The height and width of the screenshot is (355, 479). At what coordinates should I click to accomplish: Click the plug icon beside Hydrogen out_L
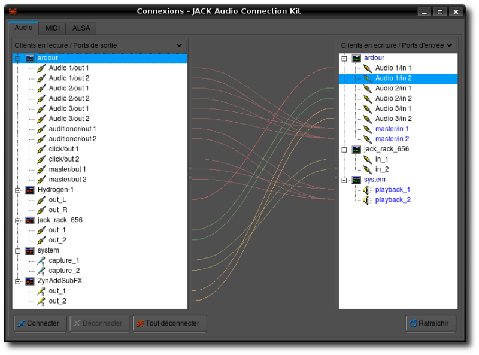click(x=41, y=200)
